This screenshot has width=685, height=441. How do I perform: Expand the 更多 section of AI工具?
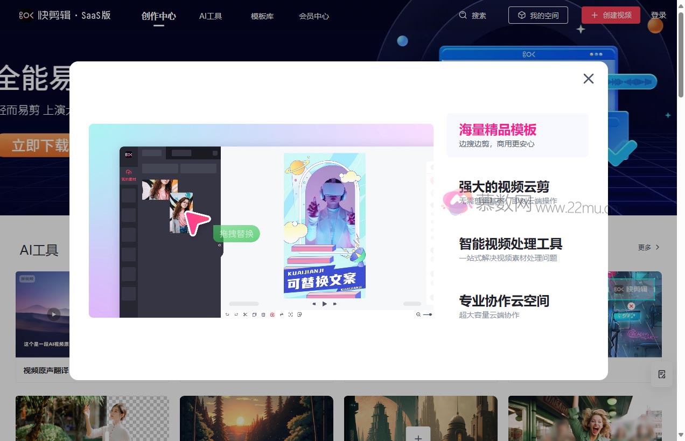coord(648,247)
